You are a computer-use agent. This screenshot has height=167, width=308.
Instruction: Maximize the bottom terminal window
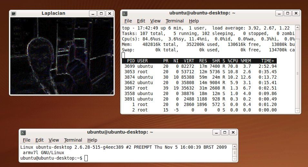pyautogui.click(x=225, y=132)
